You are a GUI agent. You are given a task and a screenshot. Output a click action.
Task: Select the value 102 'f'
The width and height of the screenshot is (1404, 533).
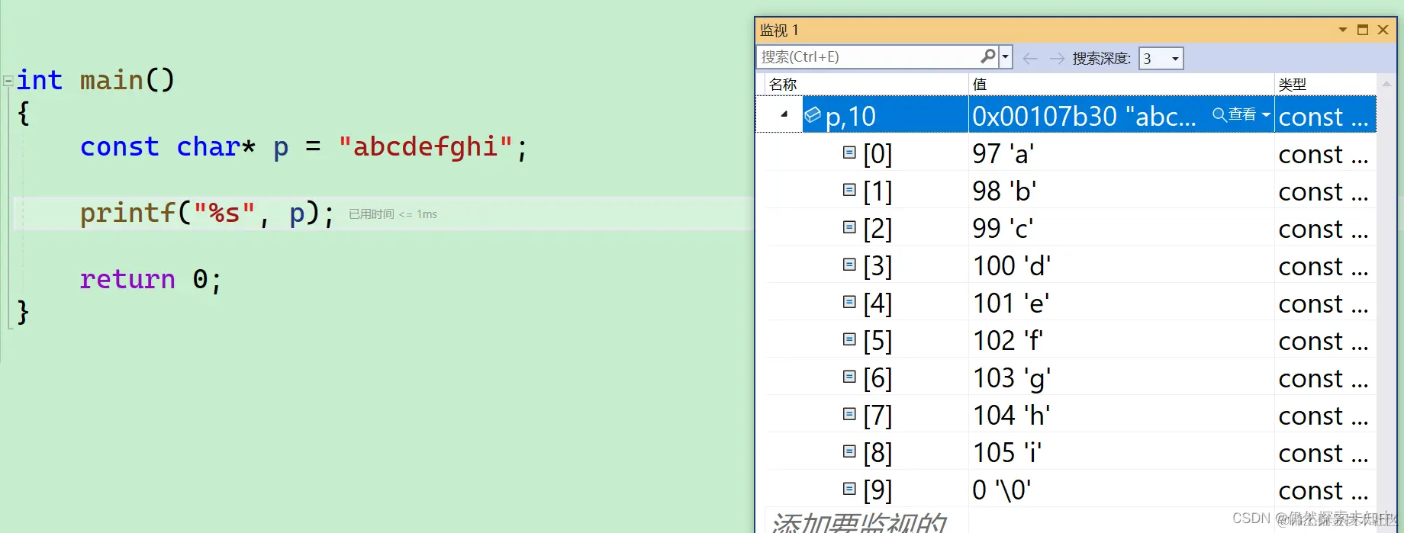point(1008,341)
